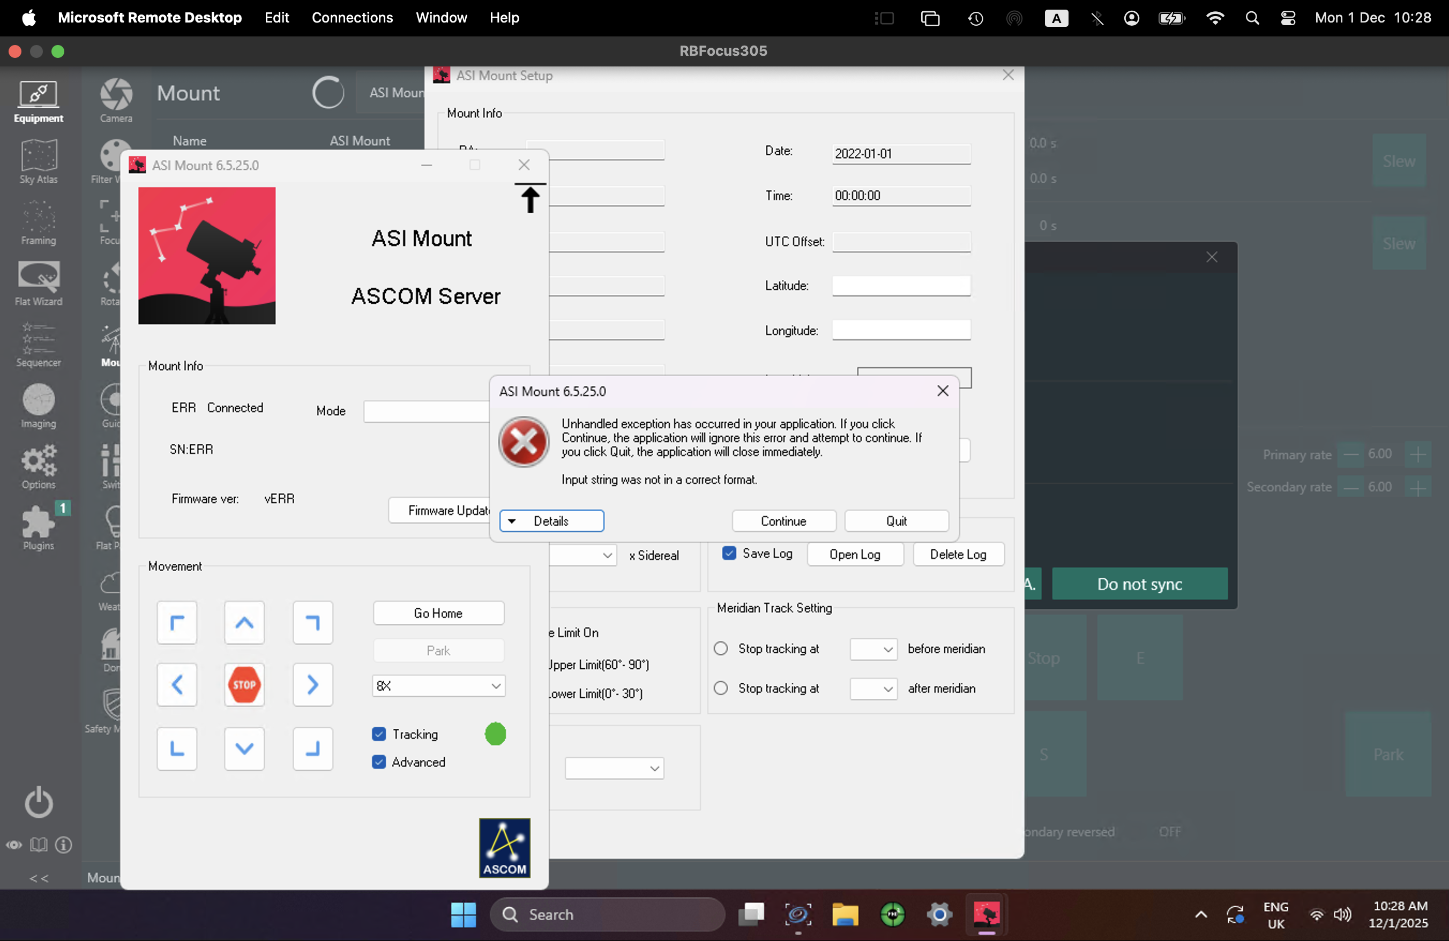Click the ASCOM logo icon

[504, 847]
